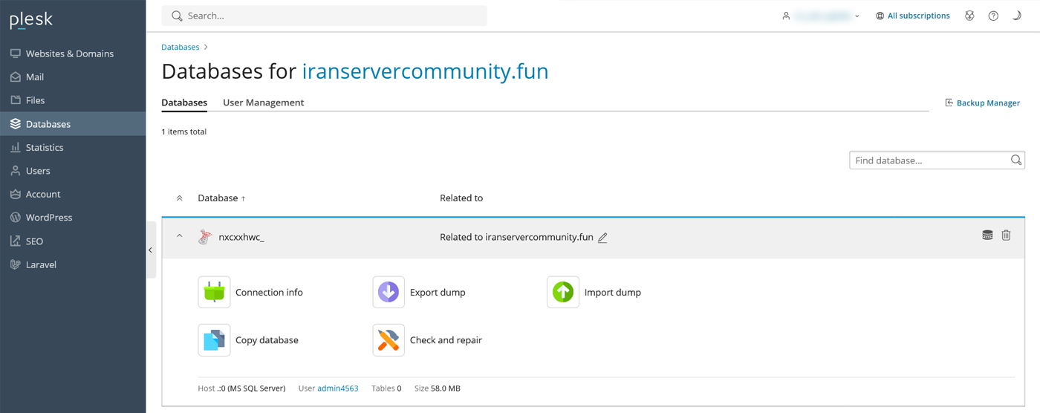Click the Export dump download icon
Screen dimensions: 1040x413
tap(389, 292)
